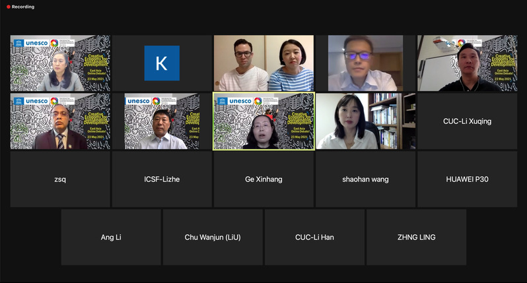Select the shaohan wang participant tile
The image size is (527, 283).
point(366,179)
